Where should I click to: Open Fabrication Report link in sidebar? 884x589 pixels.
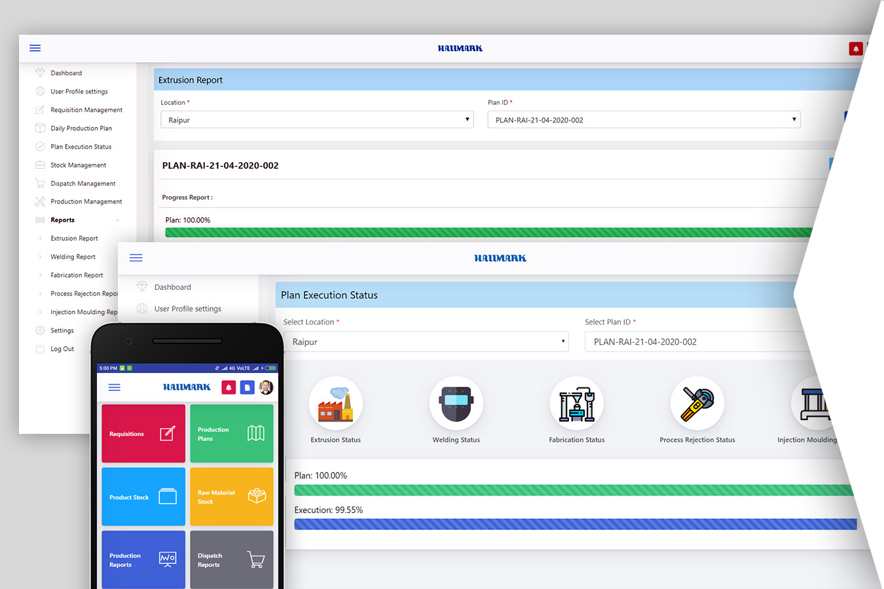pyautogui.click(x=77, y=275)
